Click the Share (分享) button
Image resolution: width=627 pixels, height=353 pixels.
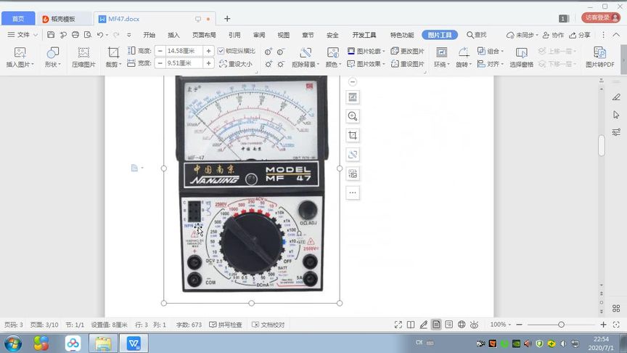click(x=580, y=35)
